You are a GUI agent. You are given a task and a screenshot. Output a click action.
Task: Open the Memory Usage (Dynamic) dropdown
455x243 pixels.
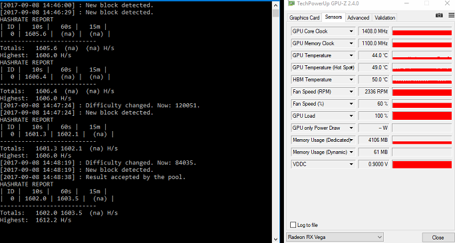coord(351,152)
